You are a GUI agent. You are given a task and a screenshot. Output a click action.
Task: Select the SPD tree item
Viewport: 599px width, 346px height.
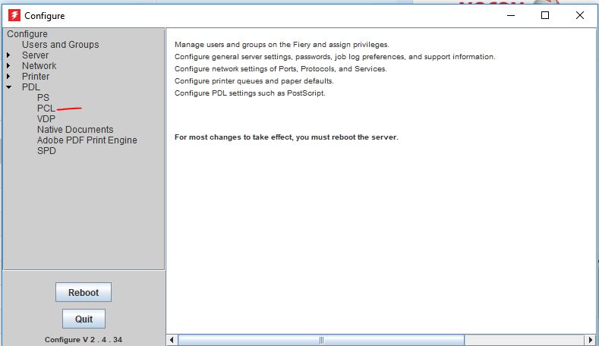(46, 151)
